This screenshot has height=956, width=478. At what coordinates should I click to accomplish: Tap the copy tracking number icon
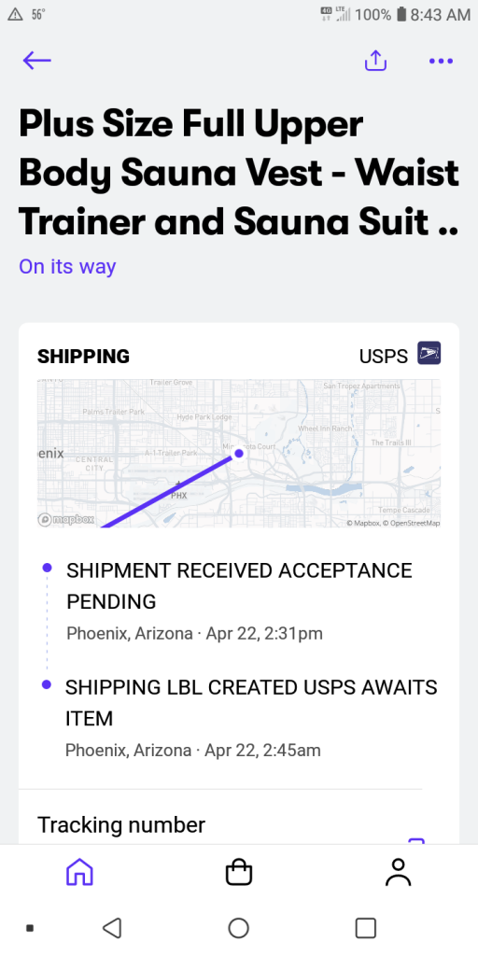point(415,842)
